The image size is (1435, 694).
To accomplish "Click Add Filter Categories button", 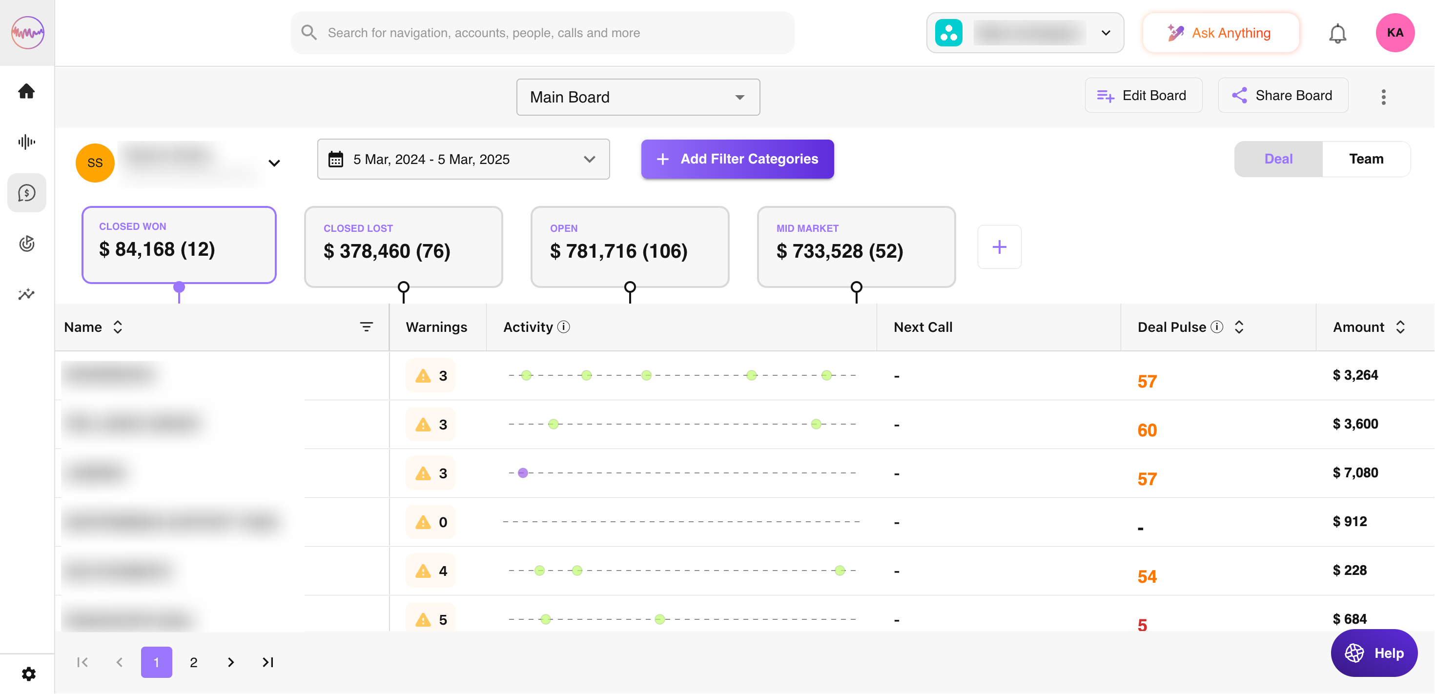I will (737, 159).
